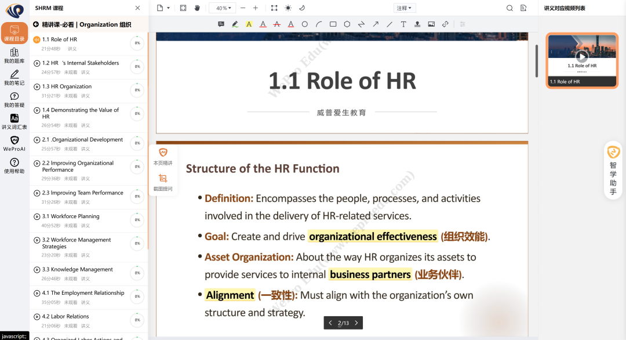Open 我的题库 in left sidebar

pyautogui.click(x=14, y=56)
